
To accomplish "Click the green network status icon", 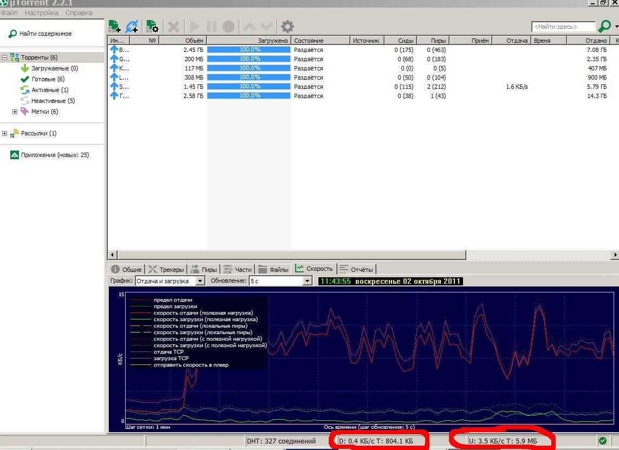I will pyautogui.click(x=602, y=441).
